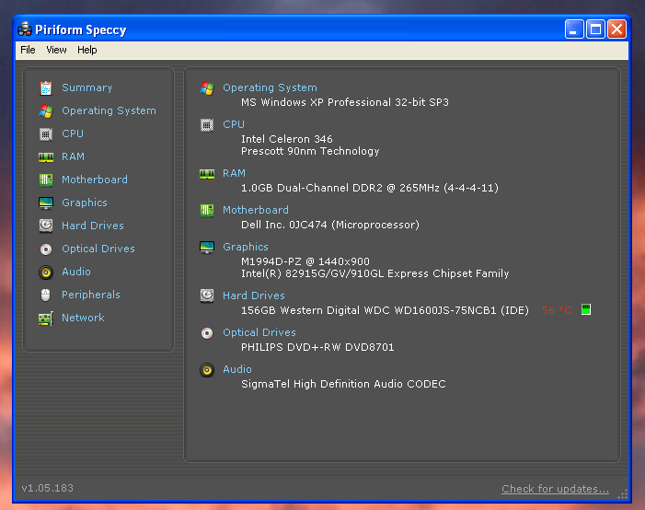Viewport: 645px width, 510px height.
Task: Open Peripherals section in sidebar
Action: [x=91, y=295]
